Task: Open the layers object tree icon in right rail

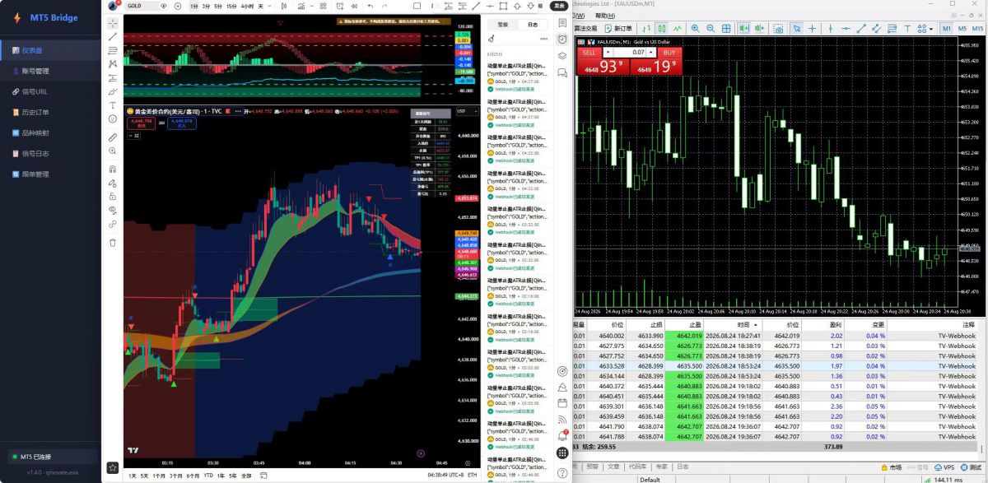Action: coord(562,56)
